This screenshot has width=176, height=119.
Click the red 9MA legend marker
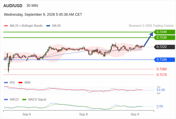(20, 83)
